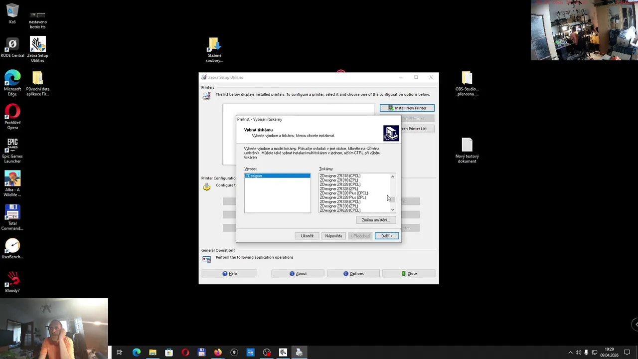Open Firefox from the taskbar

pos(218,353)
